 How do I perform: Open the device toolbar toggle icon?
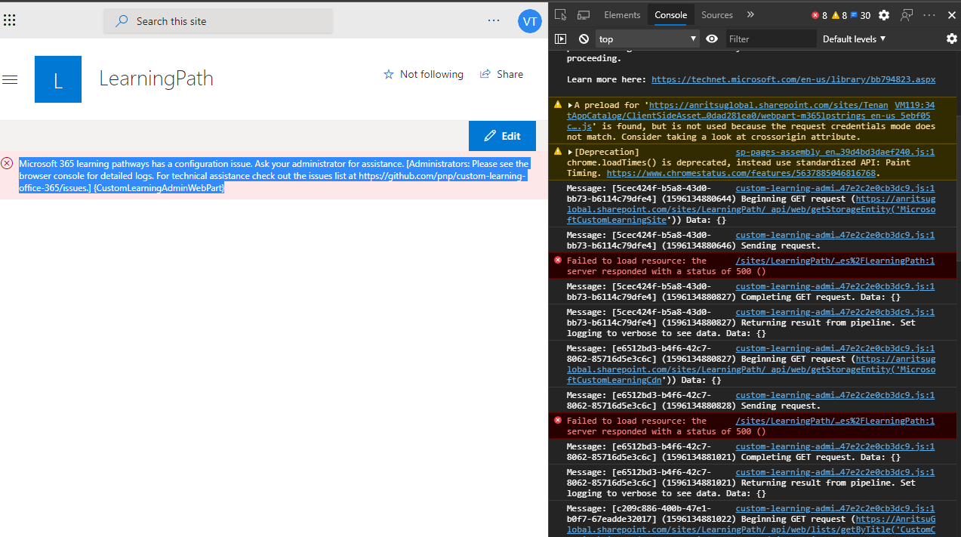point(582,14)
